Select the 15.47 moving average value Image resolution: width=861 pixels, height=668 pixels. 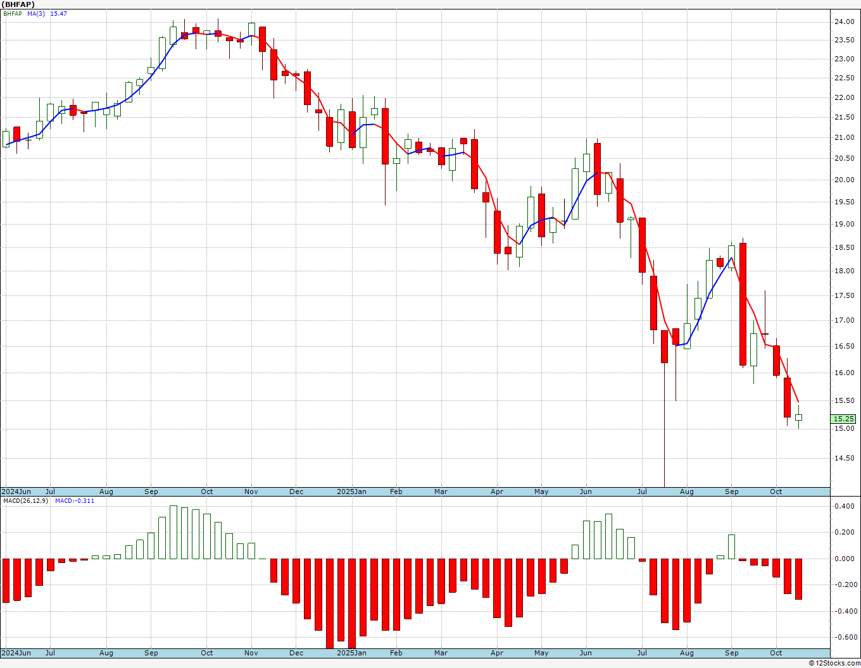tap(59, 13)
